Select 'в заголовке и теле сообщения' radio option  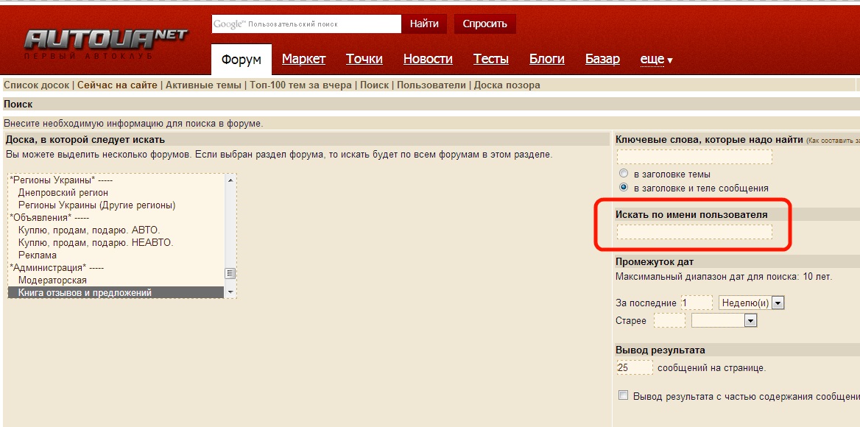click(624, 188)
